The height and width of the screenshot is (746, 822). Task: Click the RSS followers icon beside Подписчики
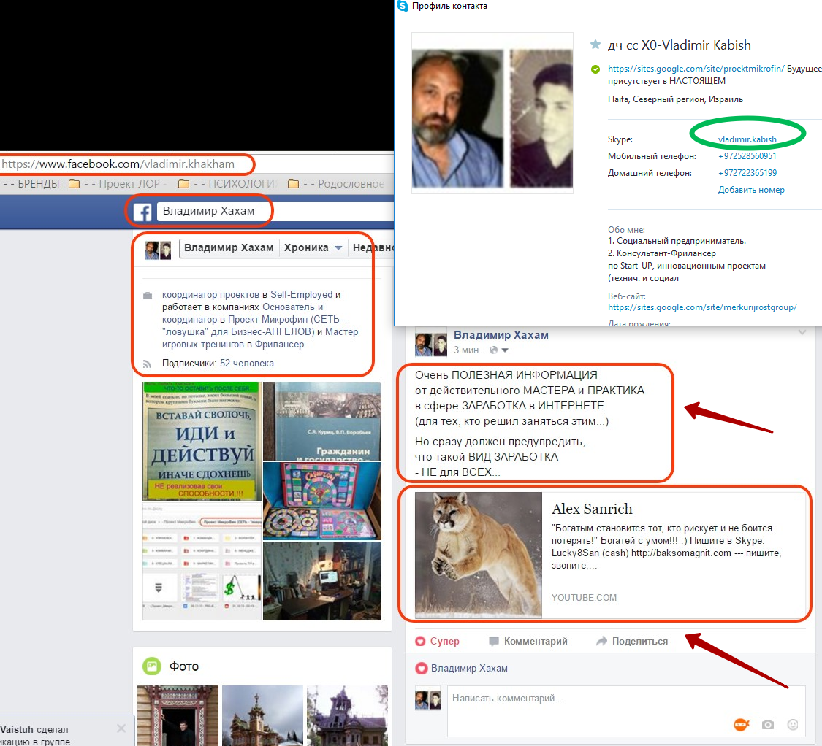tap(148, 364)
